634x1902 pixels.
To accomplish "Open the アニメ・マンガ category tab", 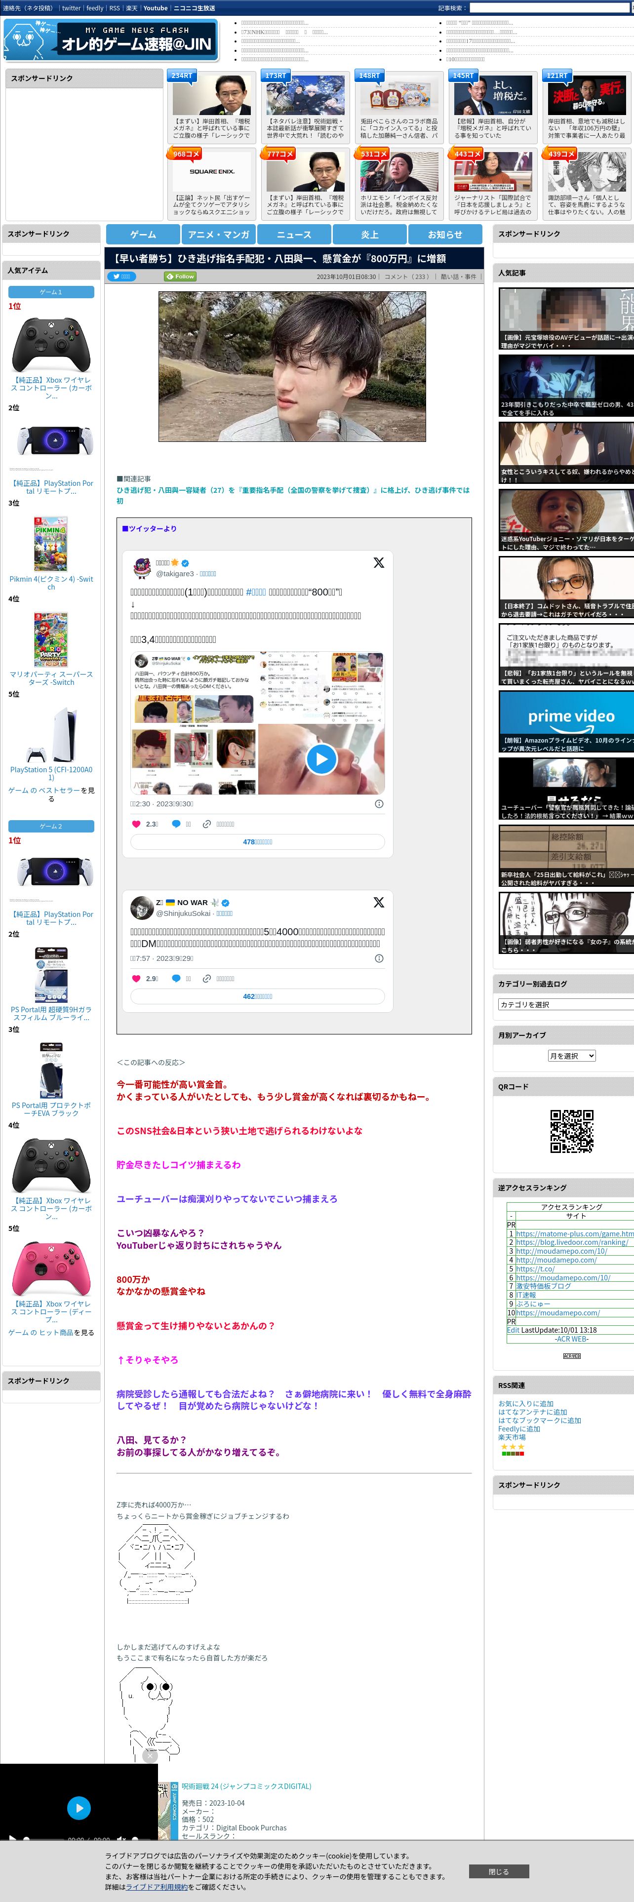I will click(218, 234).
